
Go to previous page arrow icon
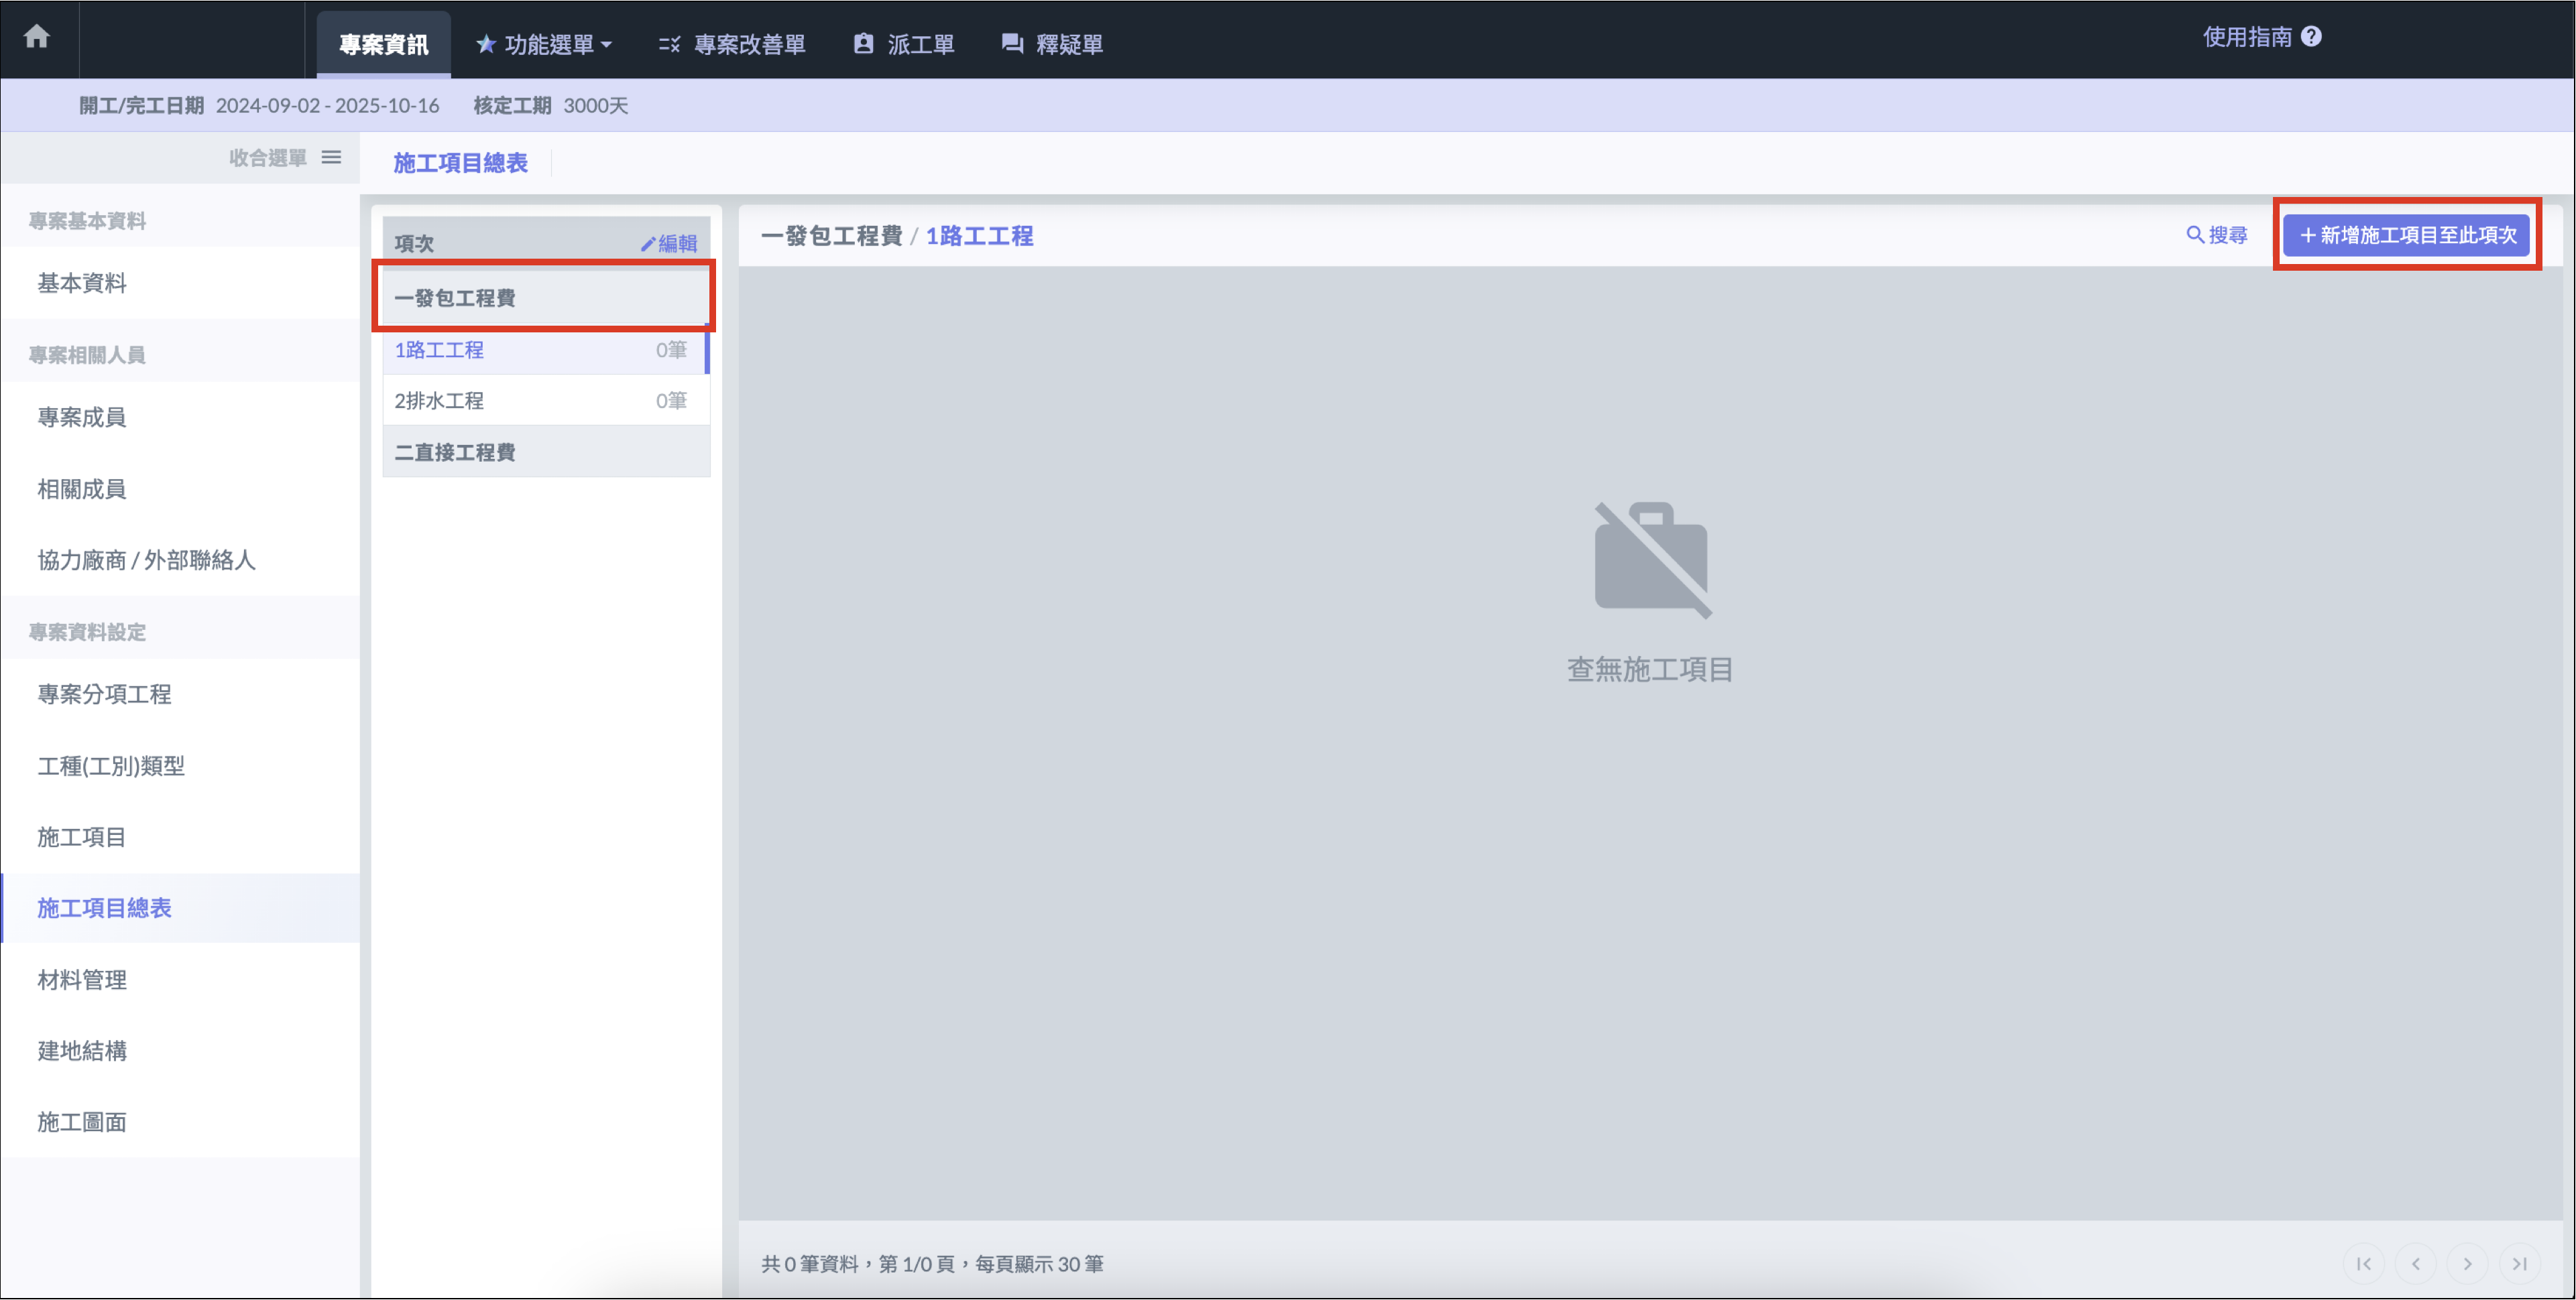tap(2415, 1264)
